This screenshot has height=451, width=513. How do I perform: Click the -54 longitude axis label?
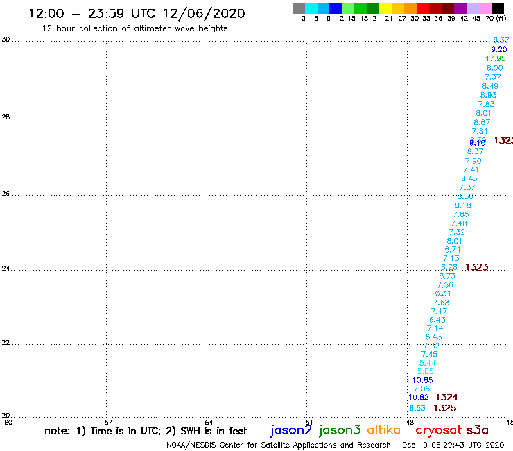point(207,423)
